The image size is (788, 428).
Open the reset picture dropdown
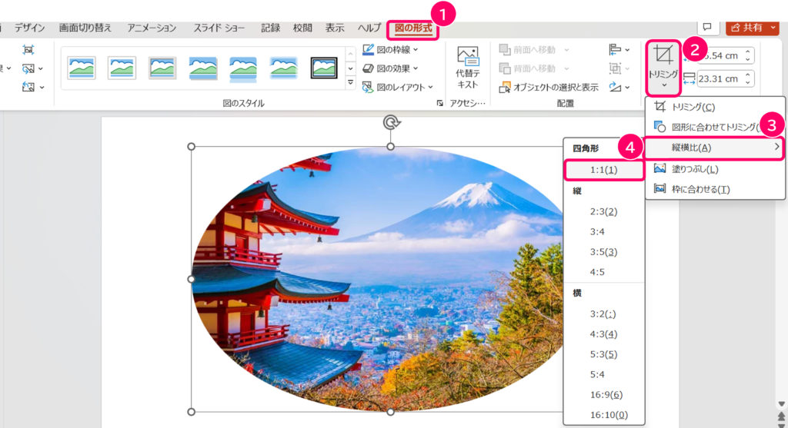click(x=32, y=88)
